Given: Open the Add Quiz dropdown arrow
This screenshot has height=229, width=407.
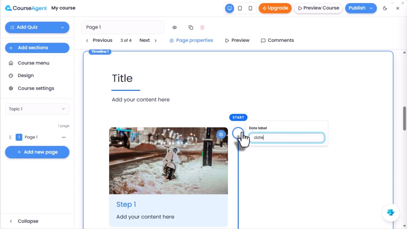Looking at the screenshot, I should click(x=62, y=27).
